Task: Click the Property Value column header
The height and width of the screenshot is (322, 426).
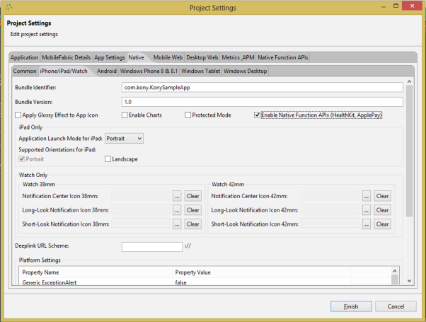Action: tap(261, 272)
